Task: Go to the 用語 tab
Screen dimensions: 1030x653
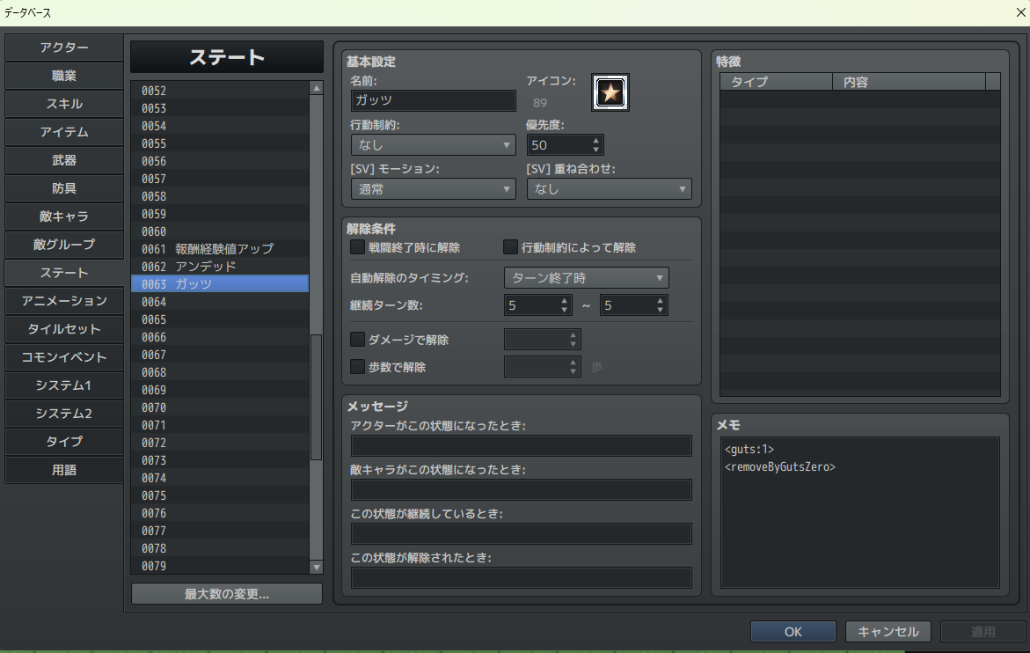Action: pos(63,470)
